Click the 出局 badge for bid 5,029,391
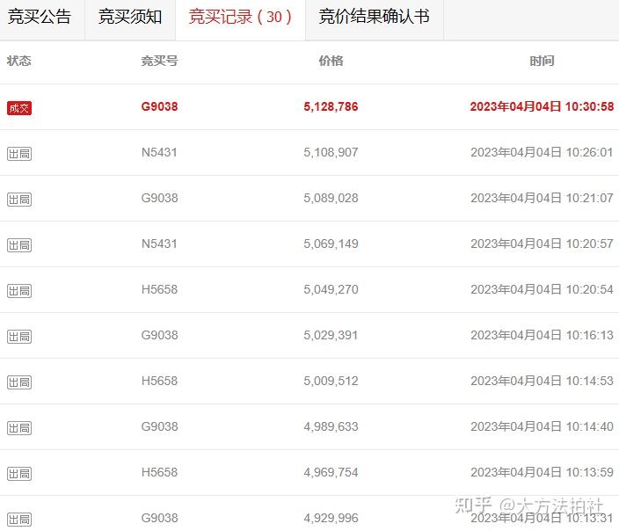The image size is (619, 531). pos(19,337)
